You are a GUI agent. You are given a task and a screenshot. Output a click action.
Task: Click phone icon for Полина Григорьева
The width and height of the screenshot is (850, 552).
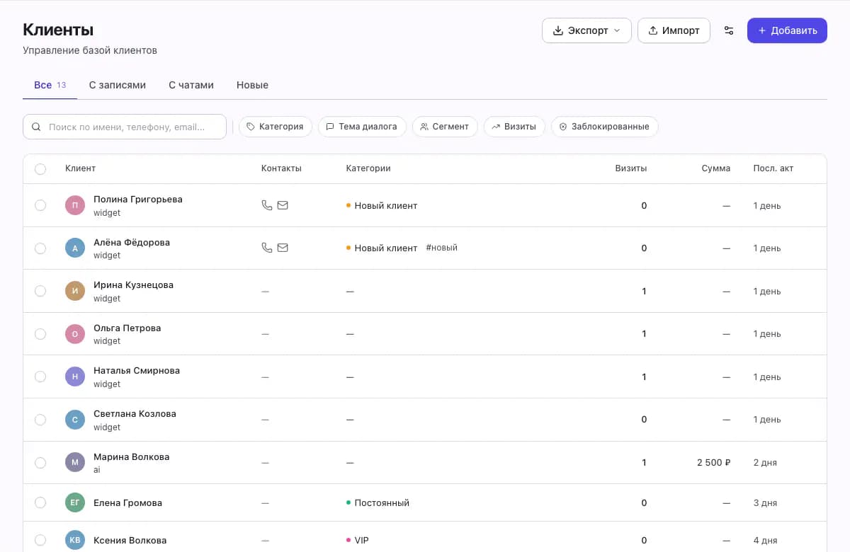(x=266, y=205)
